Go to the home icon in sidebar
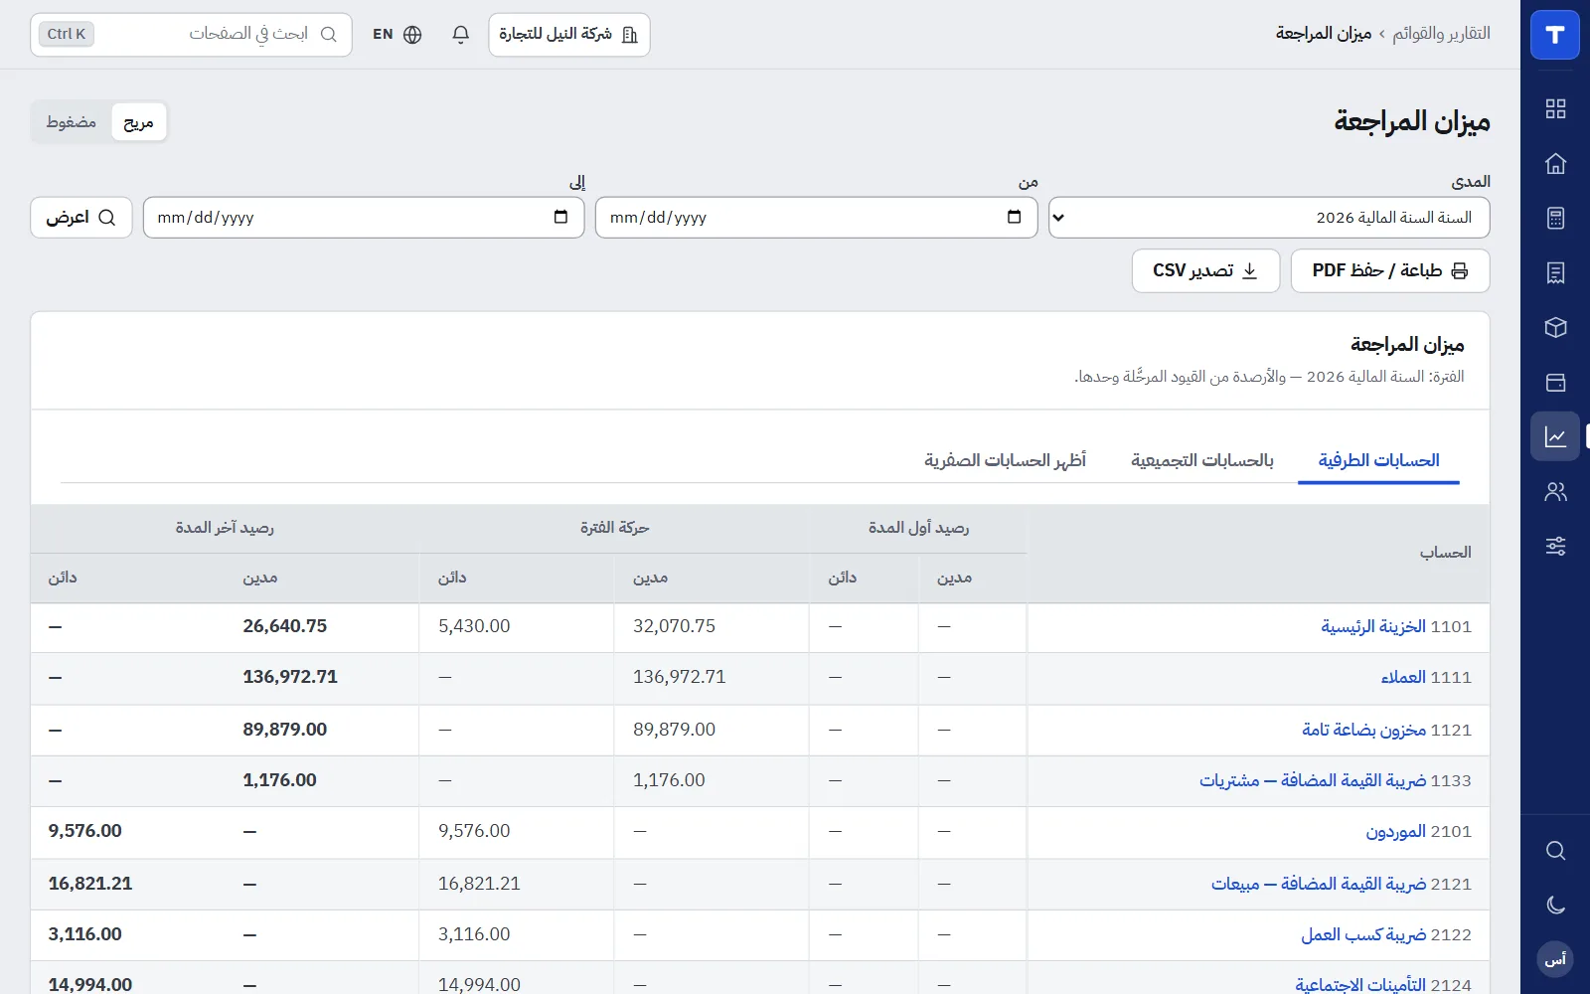The image size is (1590, 994). (x=1555, y=163)
